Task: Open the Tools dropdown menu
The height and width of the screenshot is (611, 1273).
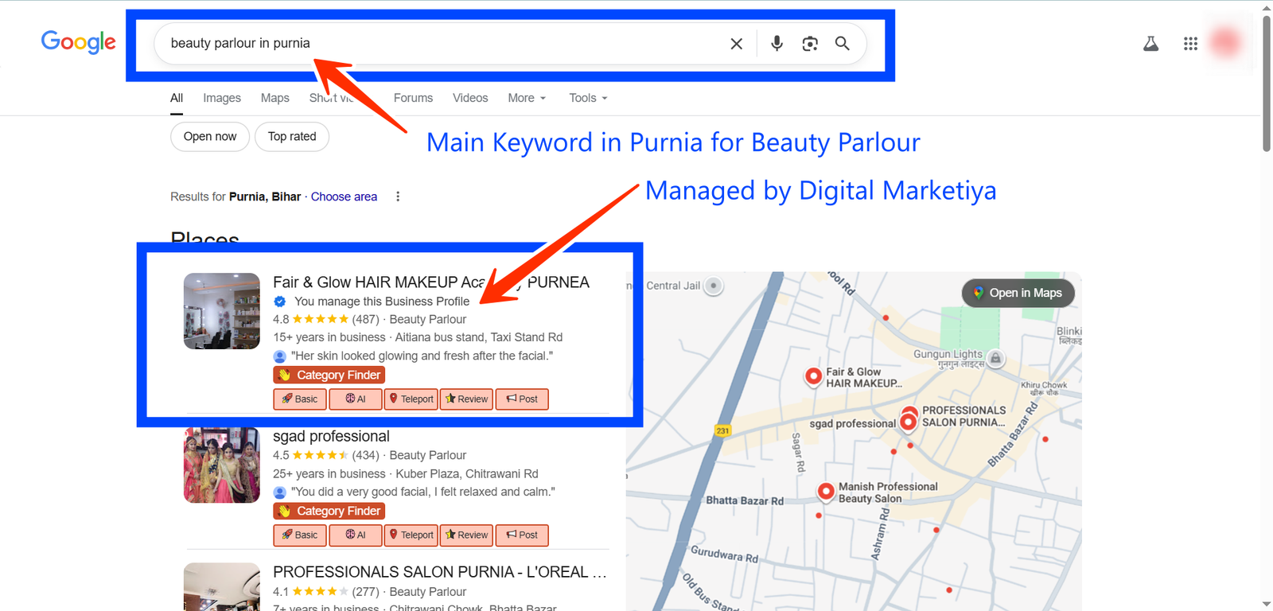Action: click(588, 98)
